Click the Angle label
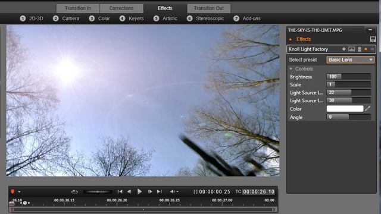The height and width of the screenshot is (214, 381). (x=296, y=117)
